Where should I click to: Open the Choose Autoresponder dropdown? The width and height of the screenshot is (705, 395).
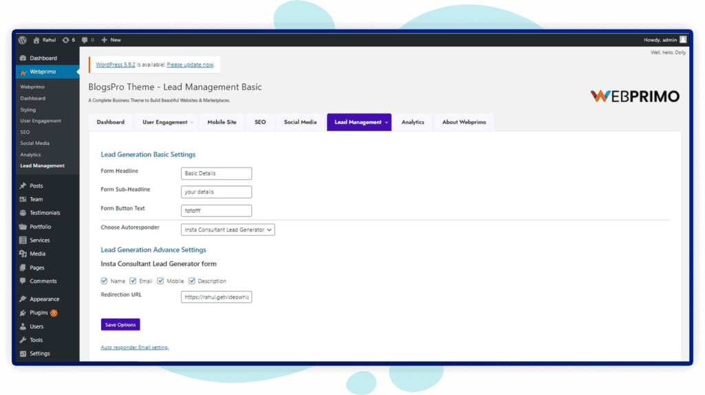228,230
